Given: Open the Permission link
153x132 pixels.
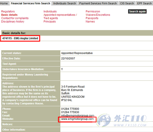Looking at the screenshot, I should 93,12.
